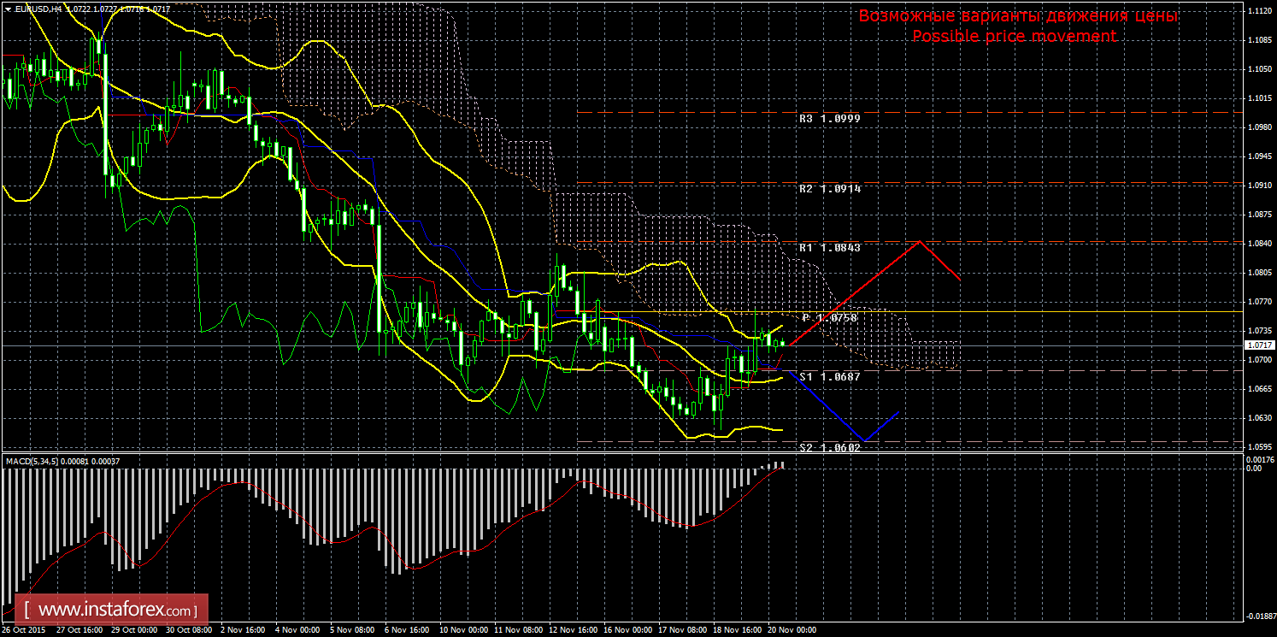Click the 1.0700 value on price scale

click(x=1258, y=360)
